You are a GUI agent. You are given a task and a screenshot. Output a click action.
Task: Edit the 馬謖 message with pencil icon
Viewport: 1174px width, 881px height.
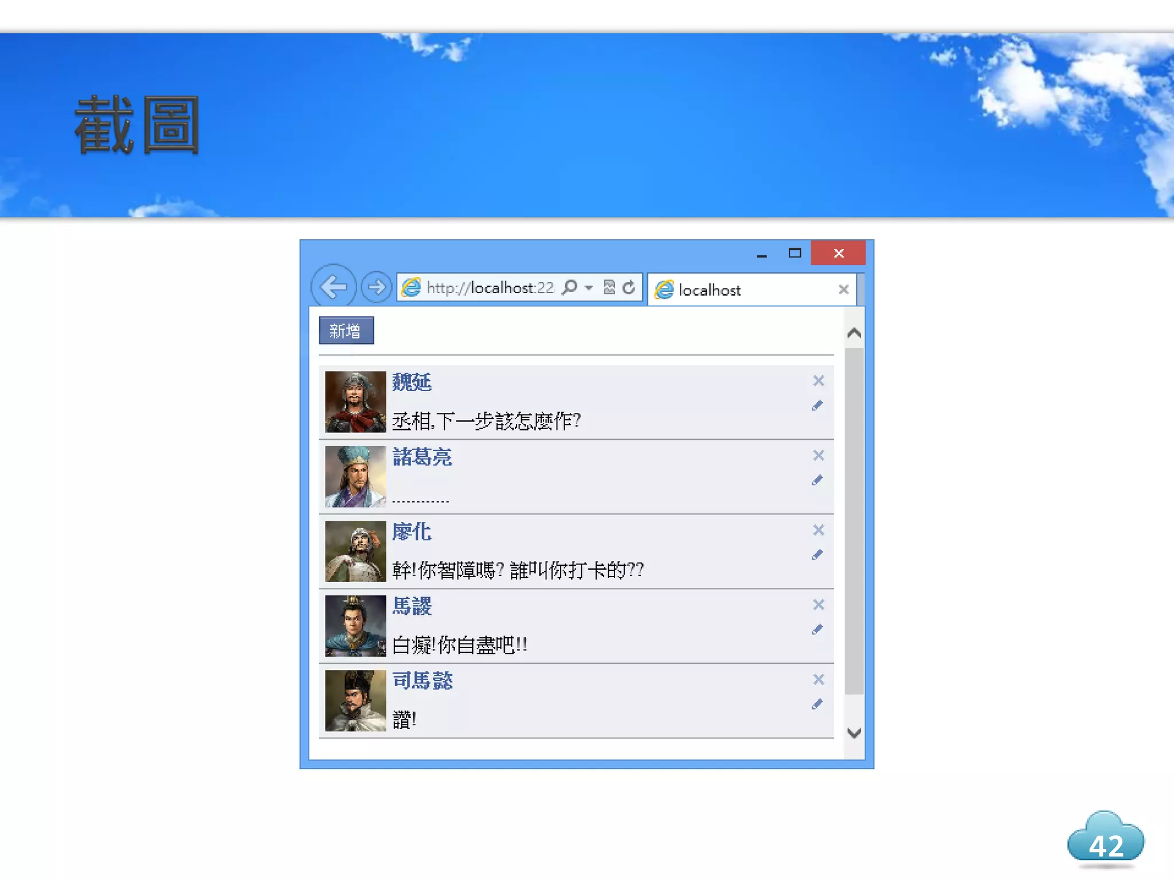click(817, 630)
